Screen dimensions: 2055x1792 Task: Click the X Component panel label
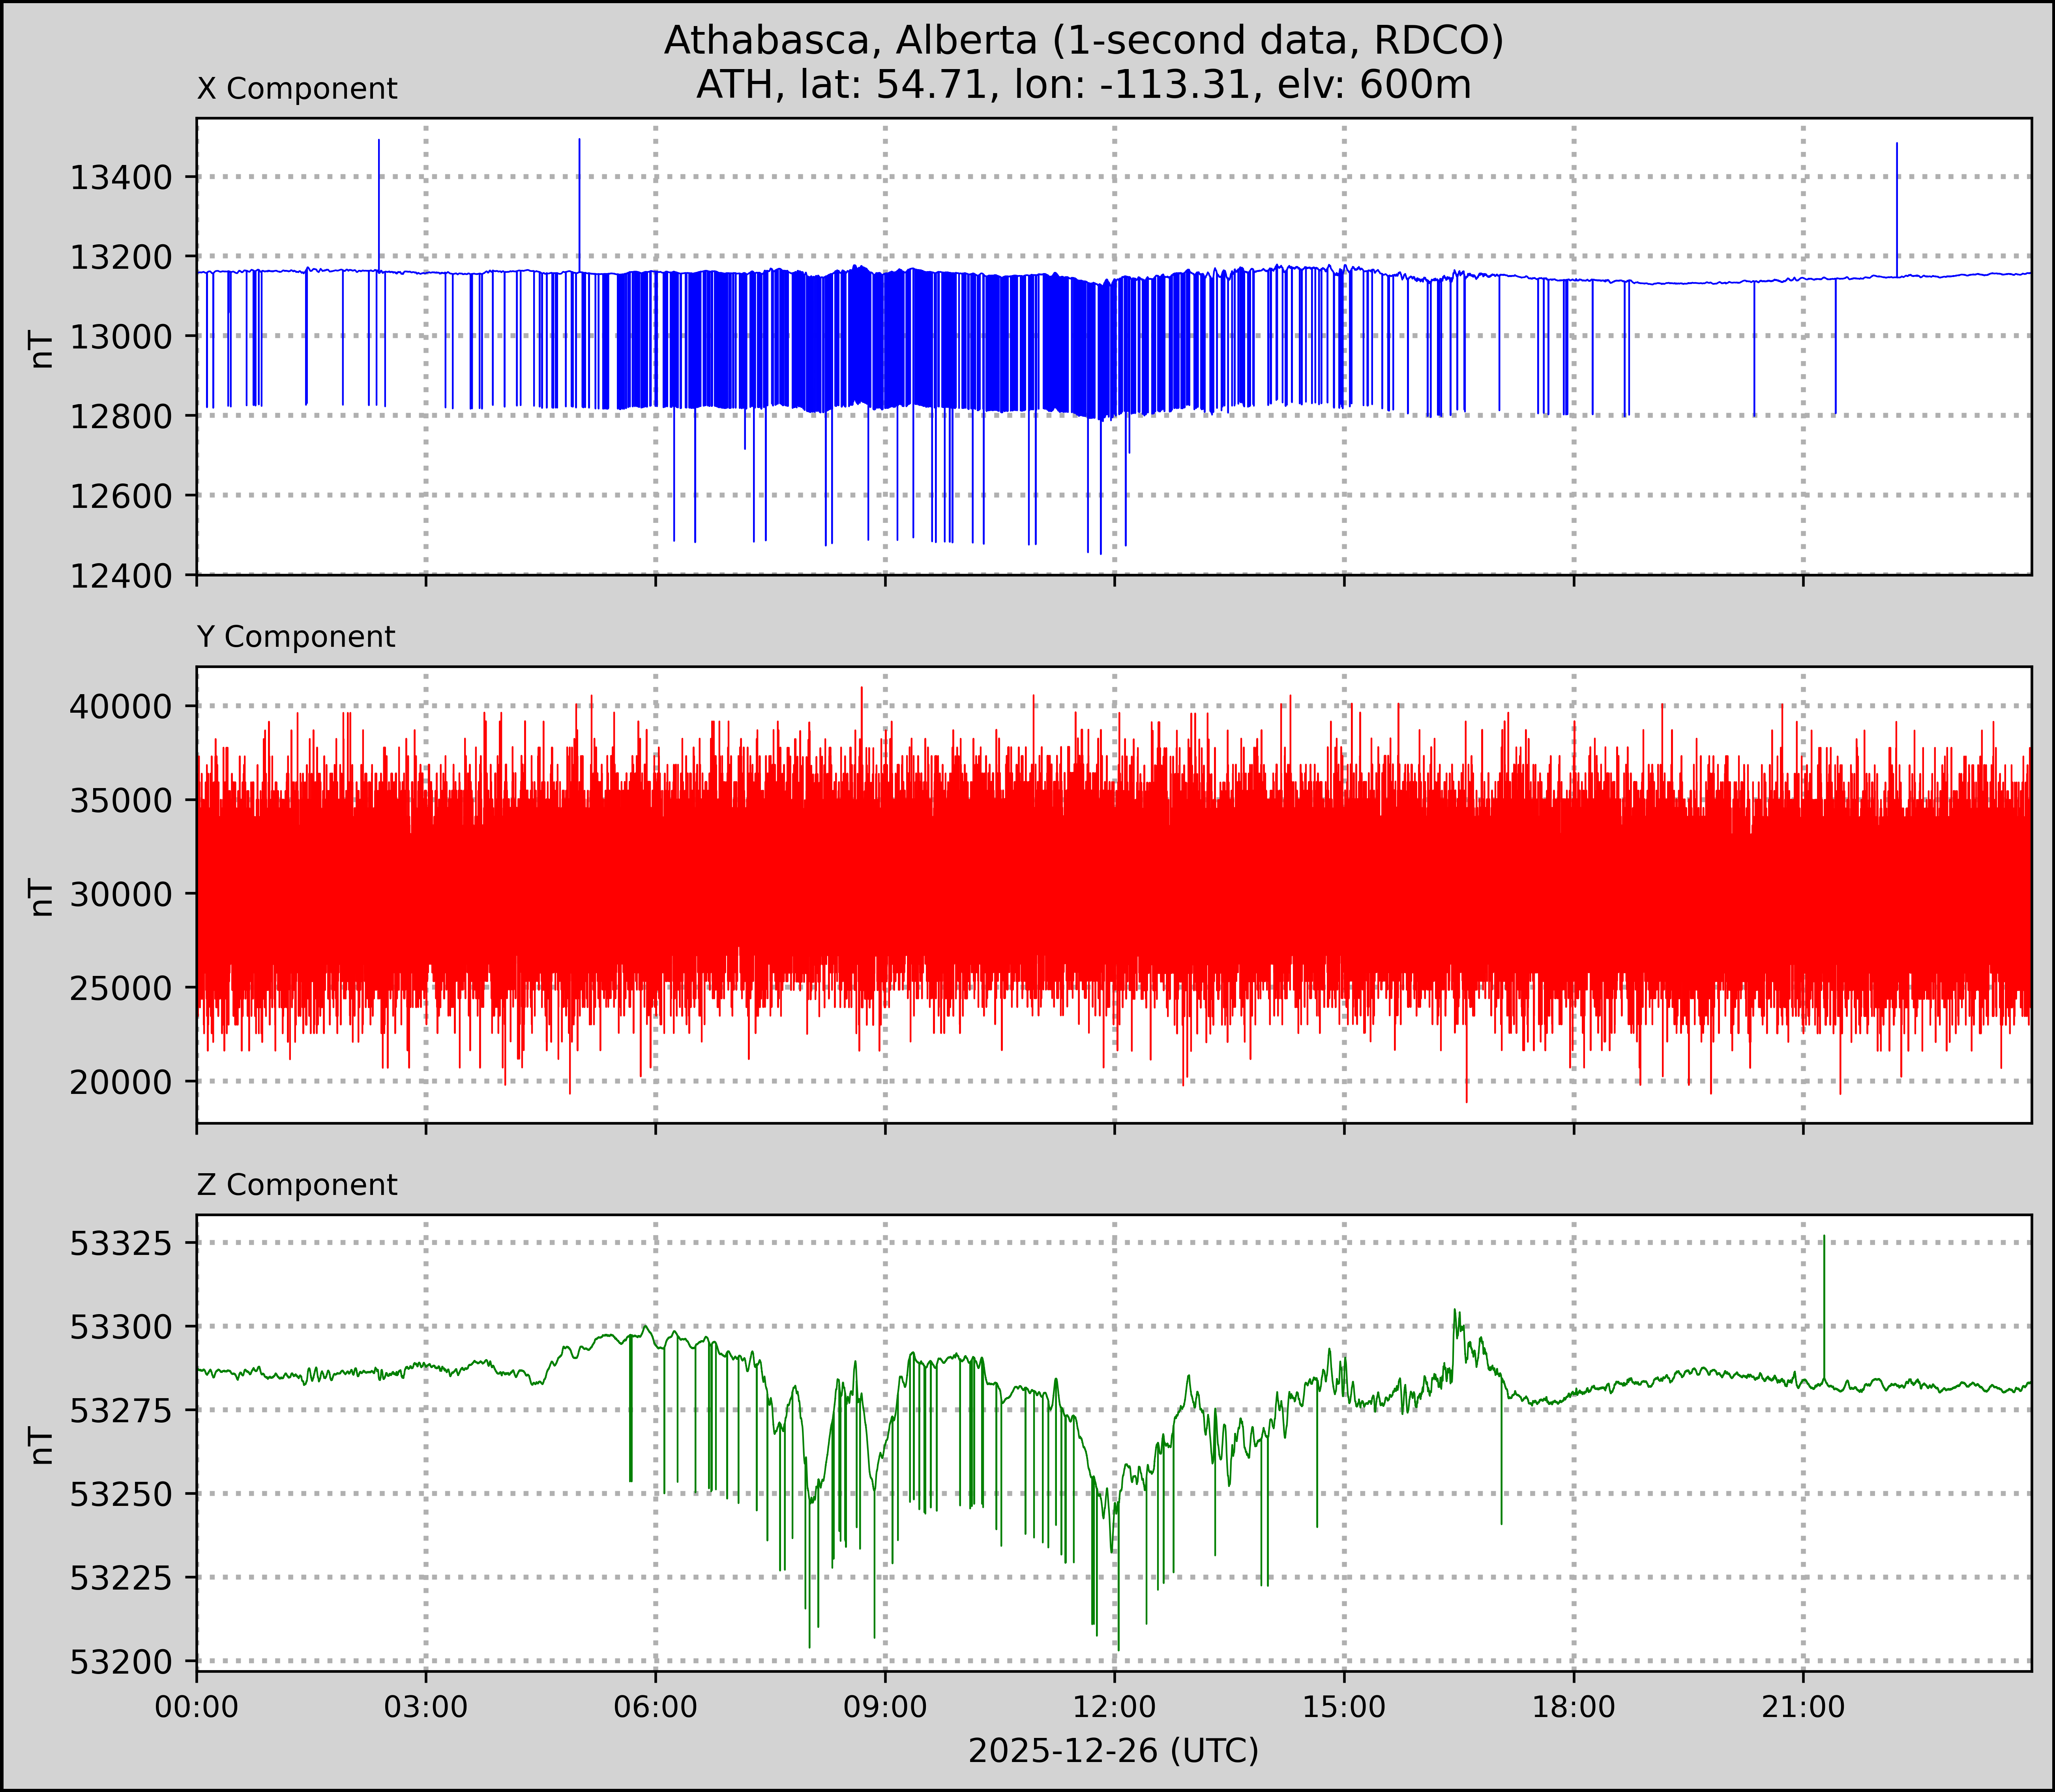click(297, 89)
